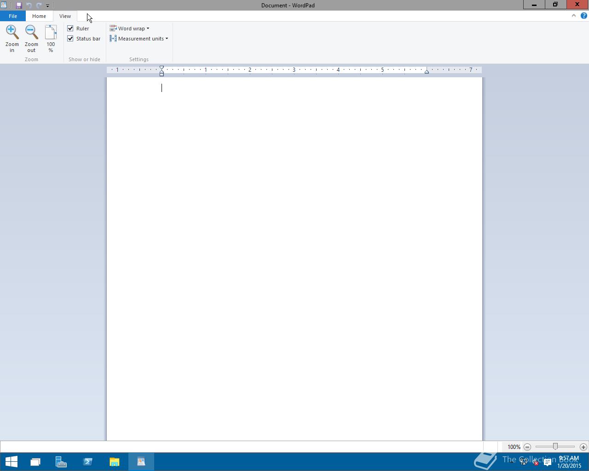Open the File menu tab

pyautogui.click(x=13, y=16)
